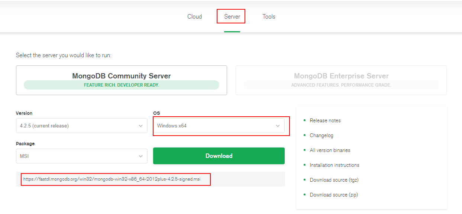Click Download source (zip) link

[334, 195]
